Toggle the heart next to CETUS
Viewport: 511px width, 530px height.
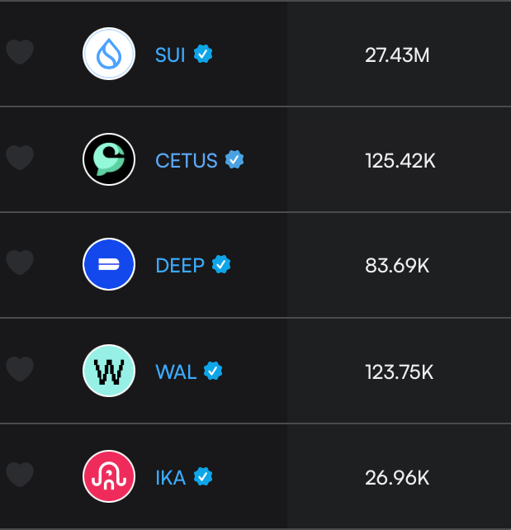tap(20, 158)
